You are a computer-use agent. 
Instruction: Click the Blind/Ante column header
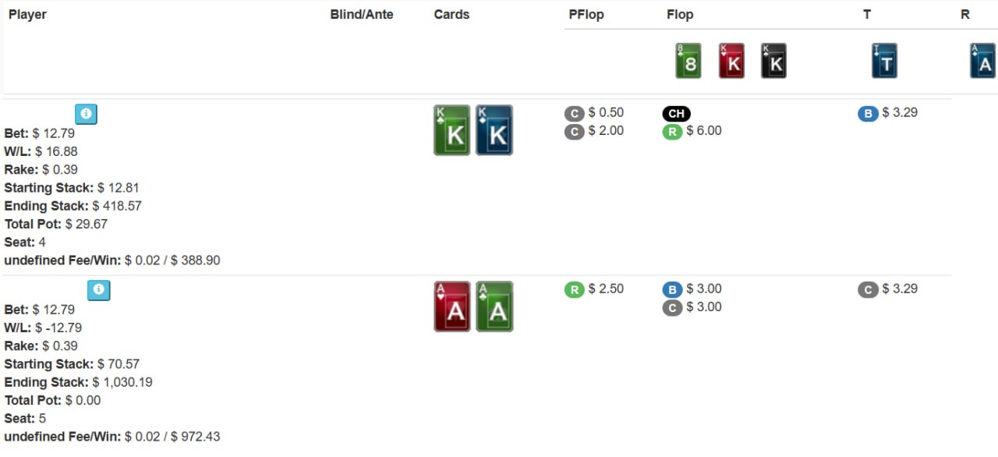point(362,15)
